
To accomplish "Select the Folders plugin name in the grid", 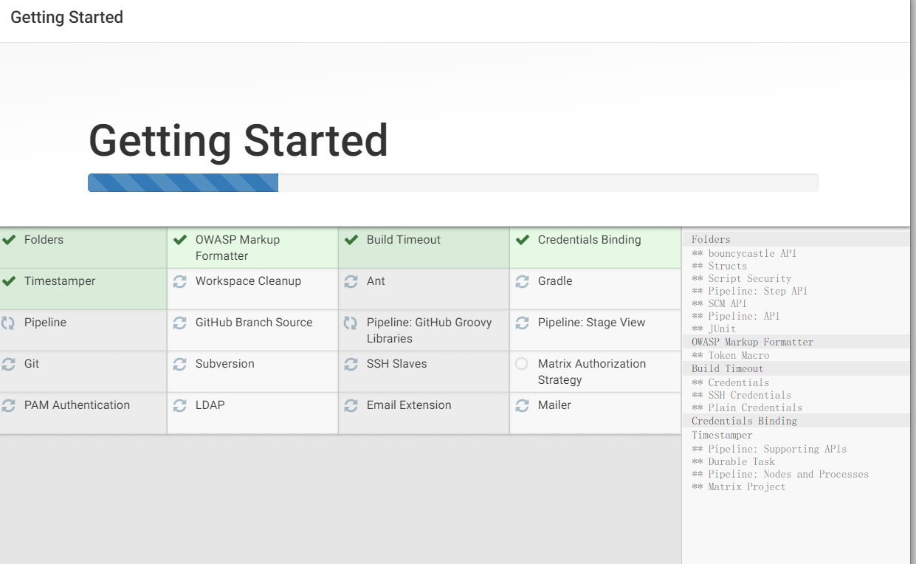I will pyautogui.click(x=44, y=240).
